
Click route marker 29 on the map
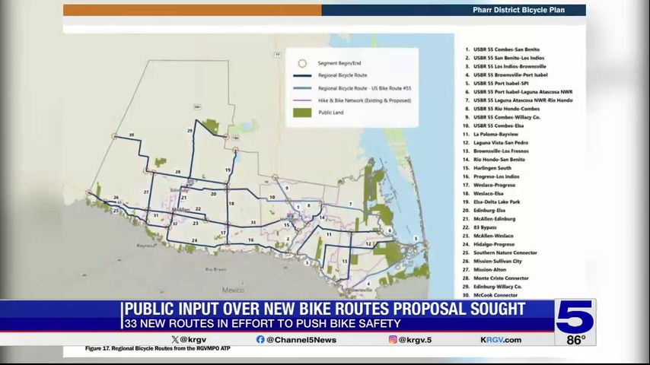coord(190,131)
